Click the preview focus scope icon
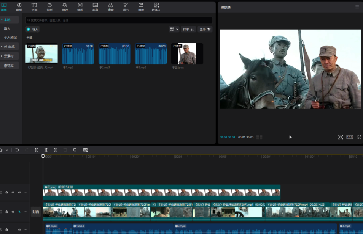Image resolution: width=363 pixels, height=234 pixels. (340, 137)
